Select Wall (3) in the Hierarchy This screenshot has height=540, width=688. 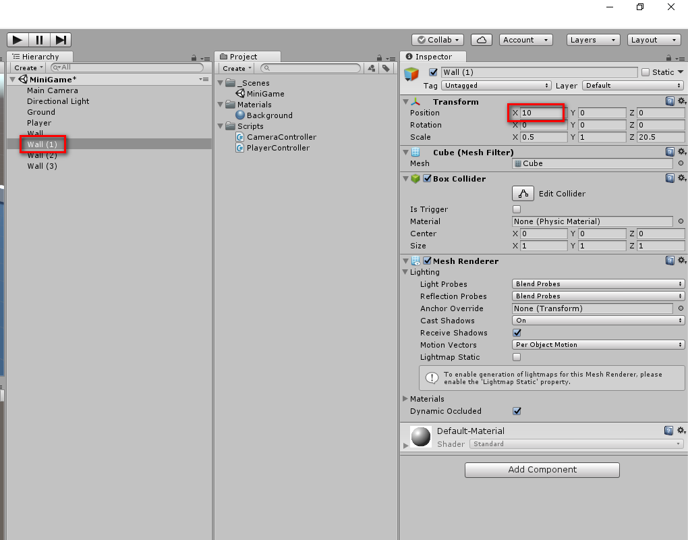pyautogui.click(x=42, y=166)
